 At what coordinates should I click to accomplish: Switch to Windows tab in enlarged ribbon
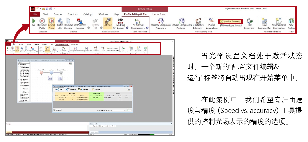[103, 14]
